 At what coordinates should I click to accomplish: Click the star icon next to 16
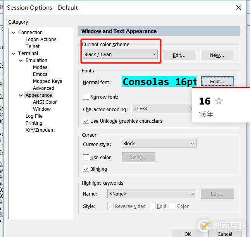[219, 101]
